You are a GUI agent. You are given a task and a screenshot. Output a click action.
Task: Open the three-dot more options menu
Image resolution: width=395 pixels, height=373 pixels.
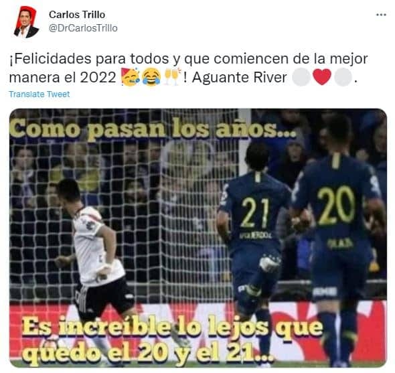[381, 15]
